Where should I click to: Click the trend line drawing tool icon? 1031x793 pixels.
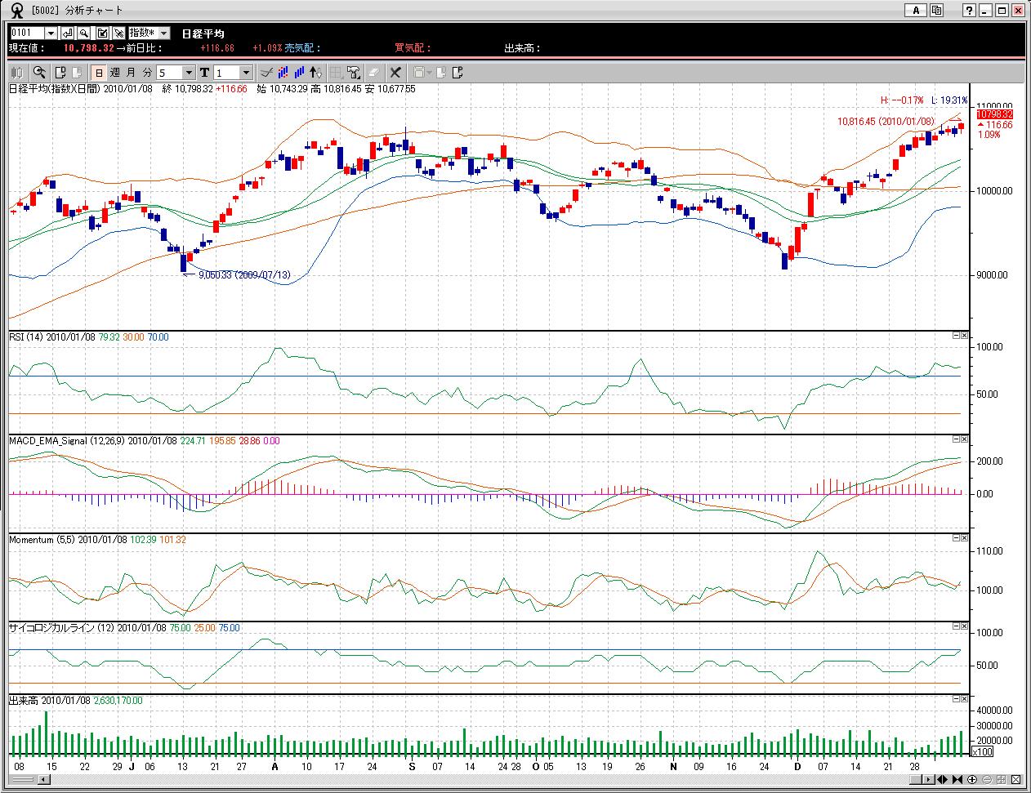(266, 73)
